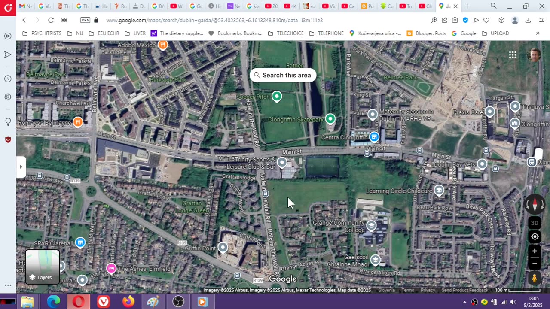Open the downloads panel in the Opera toolbar
Image resolution: width=550 pixels, height=309 pixels.
click(528, 20)
